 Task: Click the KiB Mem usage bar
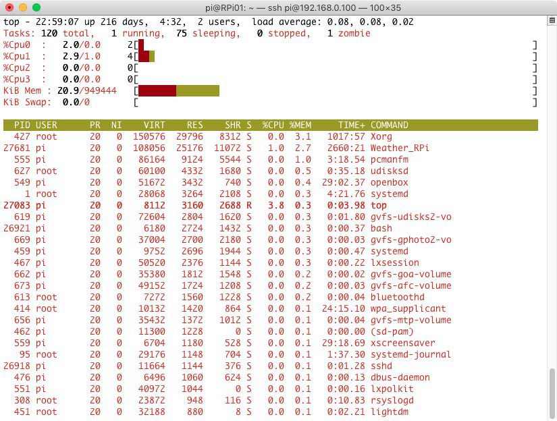[x=179, y=91]
